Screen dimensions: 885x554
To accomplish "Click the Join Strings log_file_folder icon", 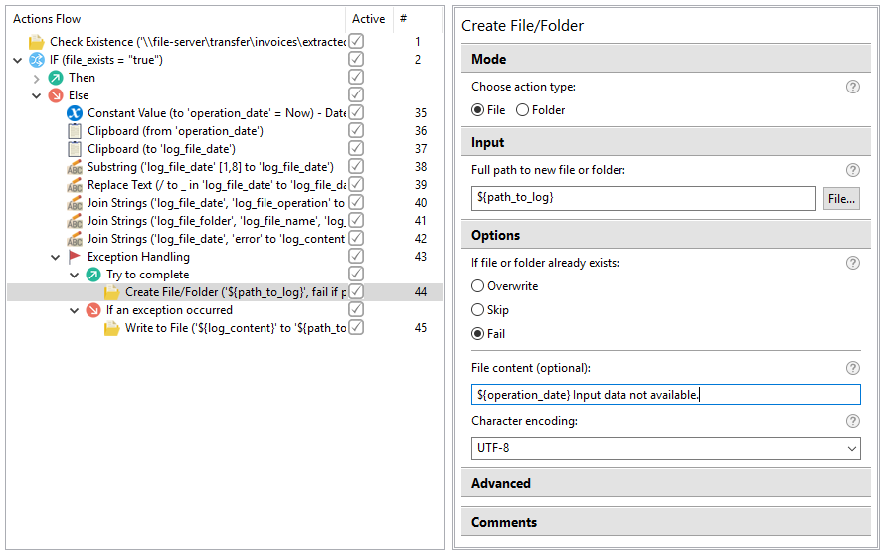I will [x=75, y=222].
